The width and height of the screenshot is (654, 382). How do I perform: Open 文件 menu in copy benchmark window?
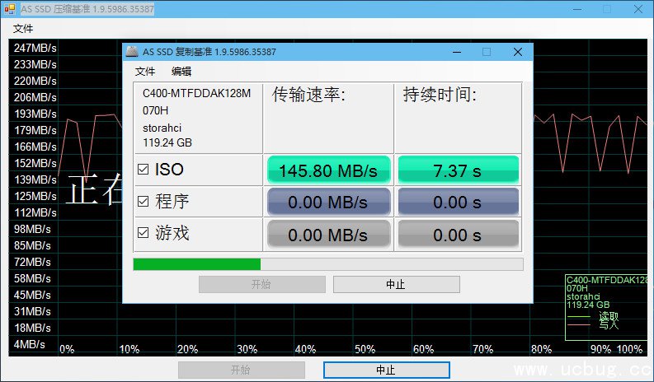tap(145, 72)
